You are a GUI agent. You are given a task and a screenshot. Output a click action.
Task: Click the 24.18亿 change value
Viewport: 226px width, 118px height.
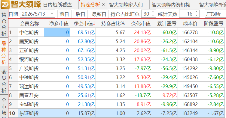[139, 32]
